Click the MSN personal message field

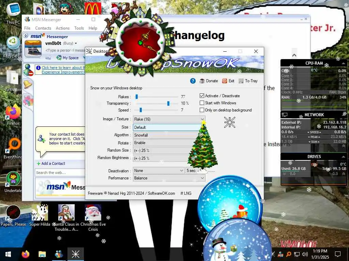point(65,50)
